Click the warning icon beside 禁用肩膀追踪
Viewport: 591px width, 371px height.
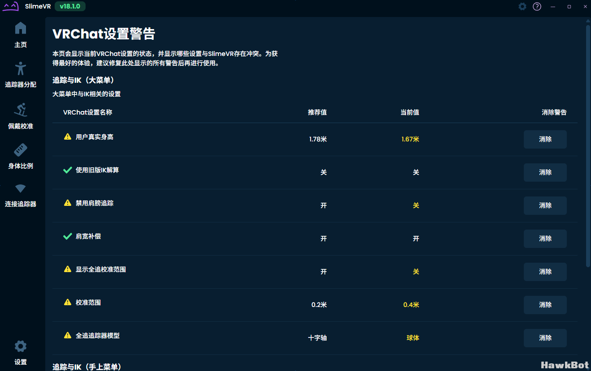point(68,203)
